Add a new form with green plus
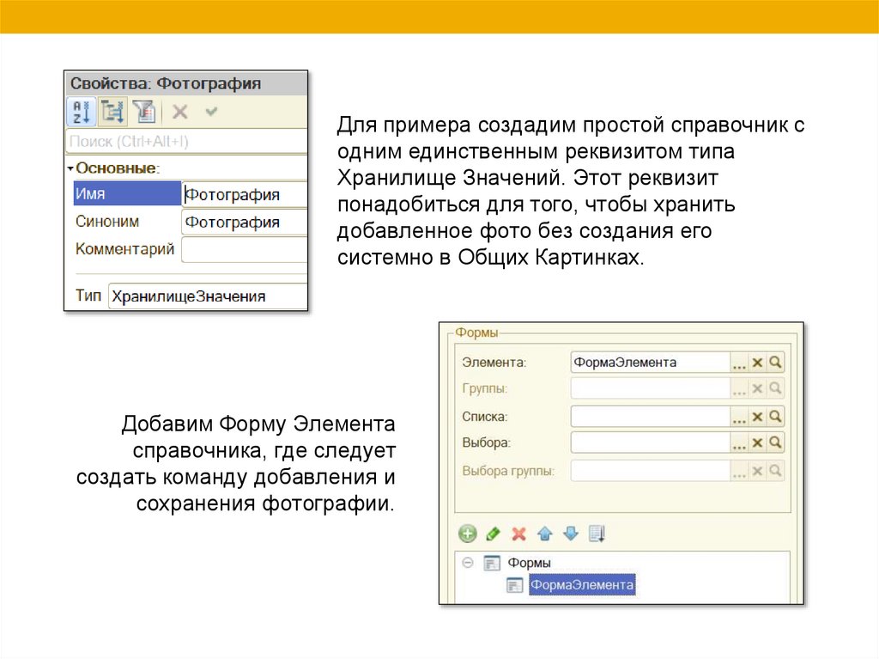Image resolution: width=879 pixels, height=659 pixels. (x=467, y=534)
